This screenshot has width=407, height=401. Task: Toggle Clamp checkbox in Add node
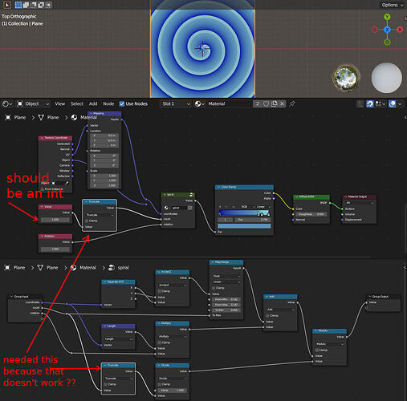[267, 316]
